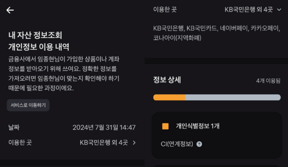288x167 pixels.
Task: Tap the institution list starting with KB국민은행, KB국민카드
Action: (217, 33)
